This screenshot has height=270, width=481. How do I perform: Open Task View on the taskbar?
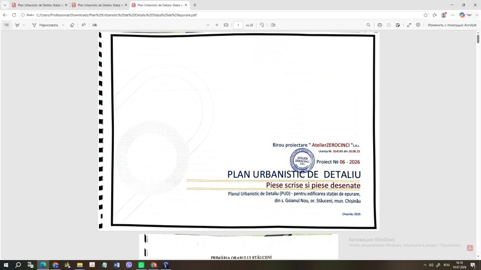click(x=30, y=265)
